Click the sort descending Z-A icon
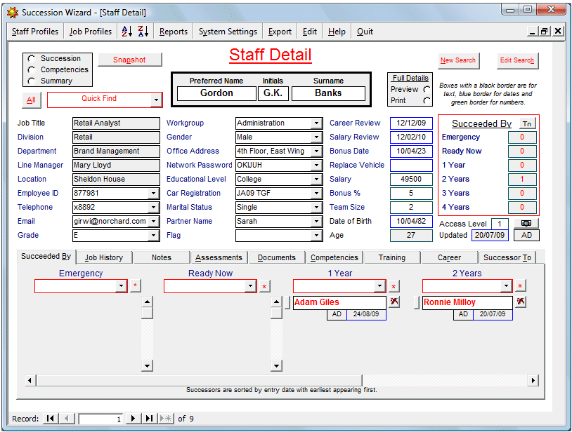The image size is (572, 432). [143, 32]
